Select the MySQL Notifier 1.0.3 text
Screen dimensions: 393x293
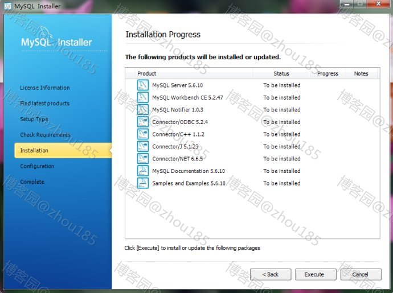[x=178, y=110]
